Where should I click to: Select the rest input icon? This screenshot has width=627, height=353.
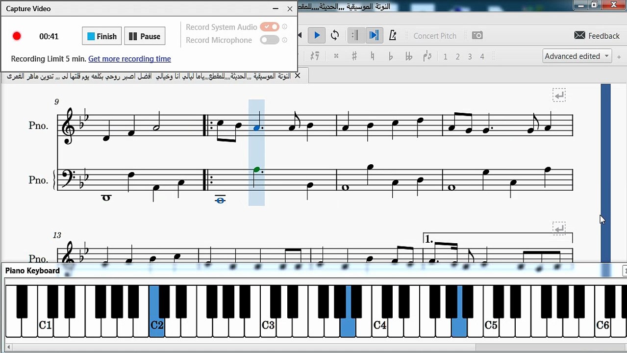point(315,56)
